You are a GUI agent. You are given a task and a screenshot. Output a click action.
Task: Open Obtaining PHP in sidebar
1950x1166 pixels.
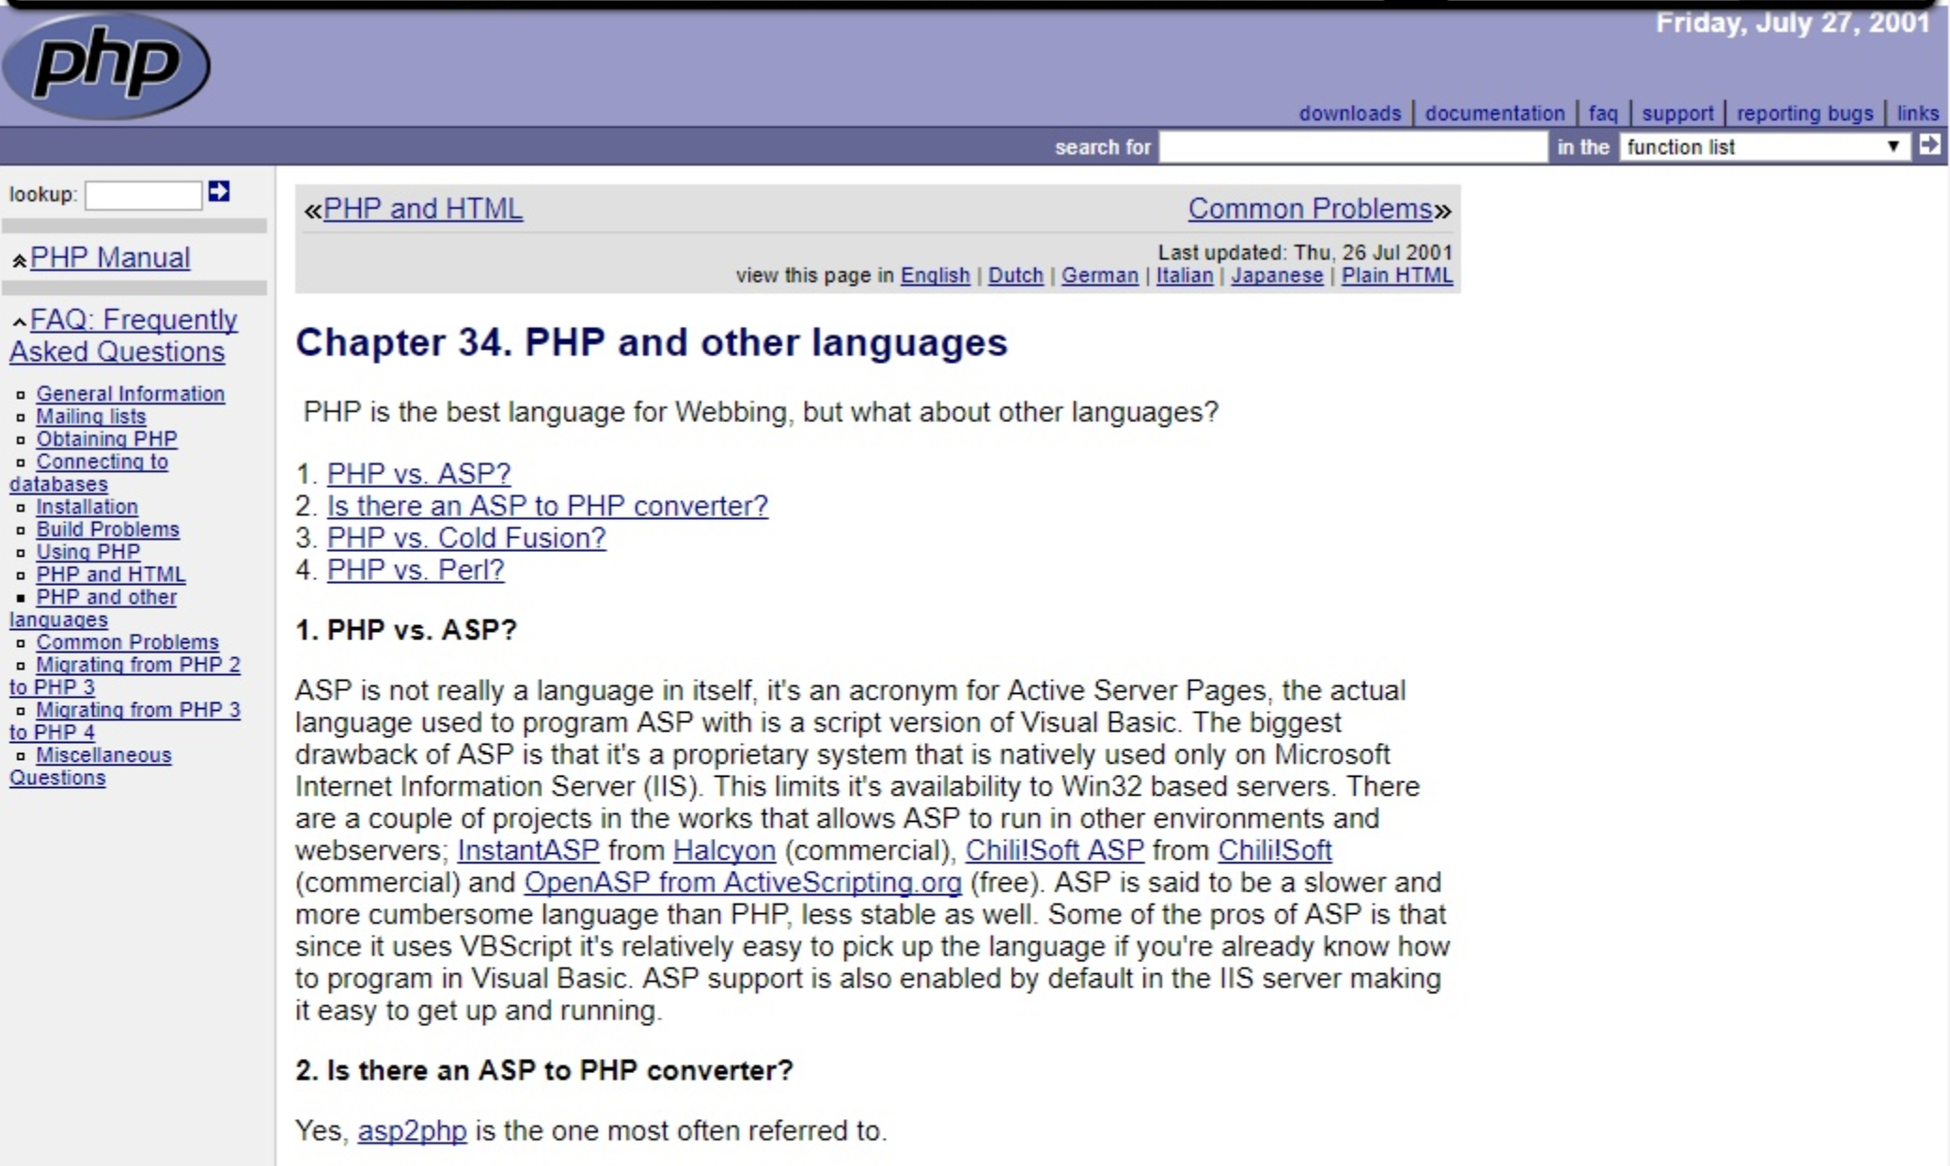pyautogui.click(x=106, y=439)
